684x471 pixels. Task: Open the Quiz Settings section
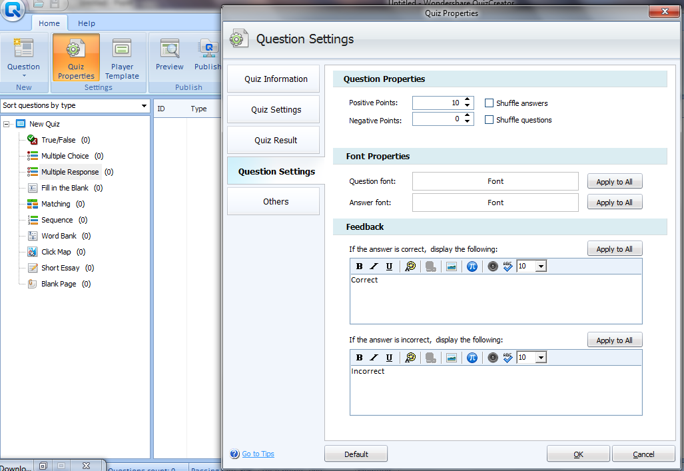click(x=274, y=109)
